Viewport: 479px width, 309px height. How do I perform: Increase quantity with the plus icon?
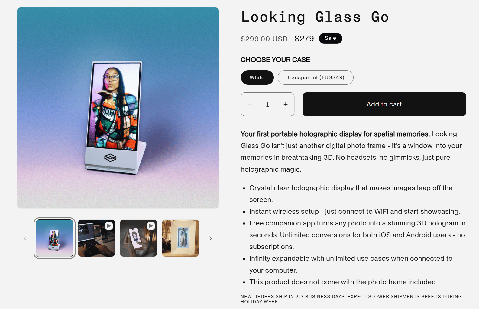click(x=286, y=104)
